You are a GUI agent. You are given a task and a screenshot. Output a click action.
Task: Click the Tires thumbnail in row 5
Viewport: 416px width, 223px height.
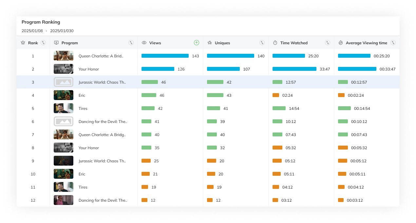pyautogui.click(x=63, y=108)
